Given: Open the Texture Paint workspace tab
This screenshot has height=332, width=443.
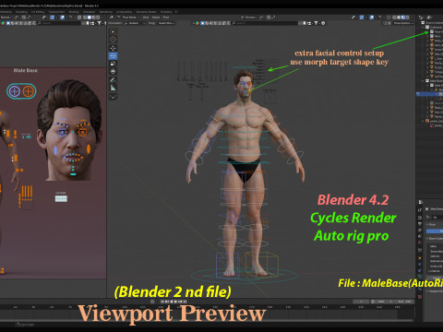Looking at the screenshot, I should tap(56, 12).
